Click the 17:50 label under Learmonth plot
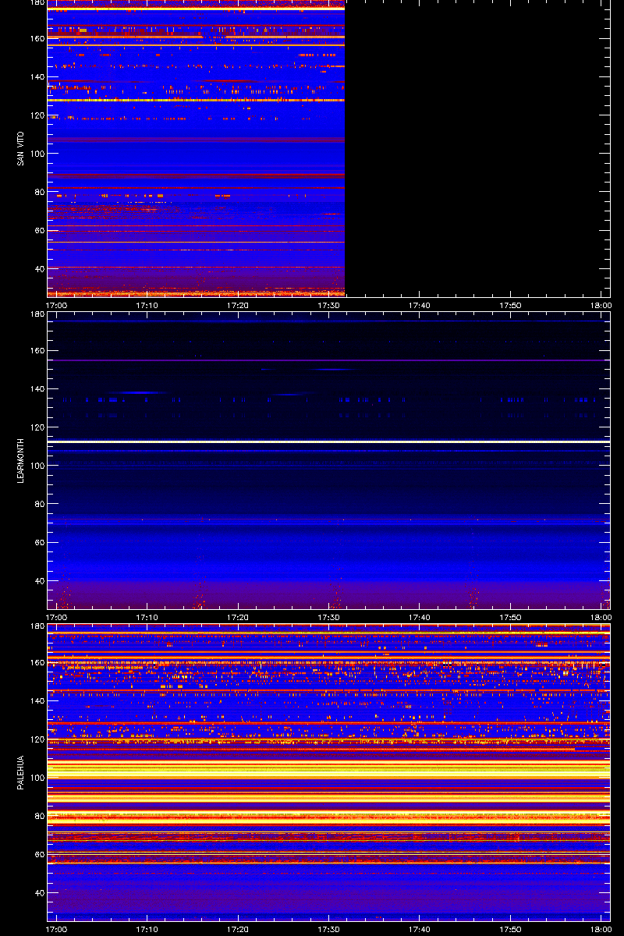Screen dimensions: 624x936 click(x=510, y=617)
